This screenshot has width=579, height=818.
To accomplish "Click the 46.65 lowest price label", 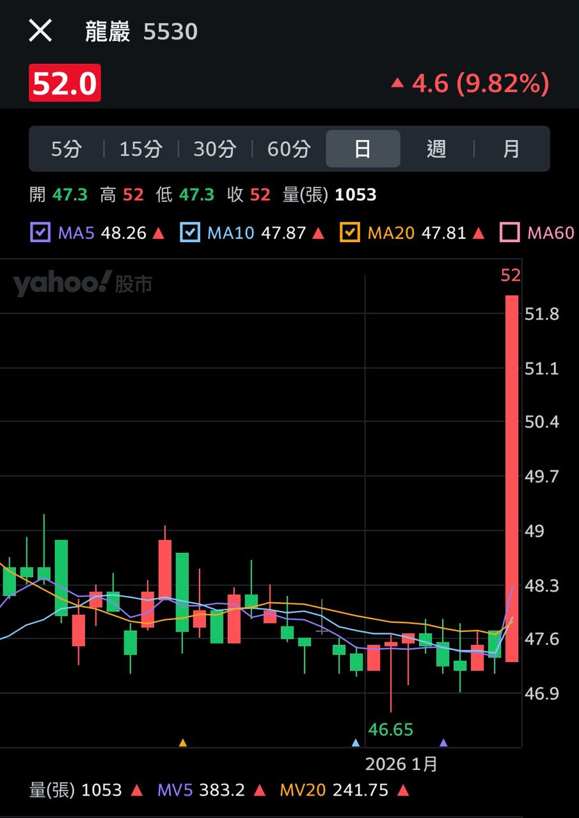I will [x=391, y=729].
